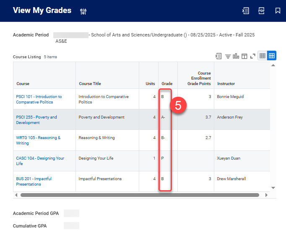Click the Academic Period value text Fall 2025
Viewport: 286px width, 243px height.
245,35
